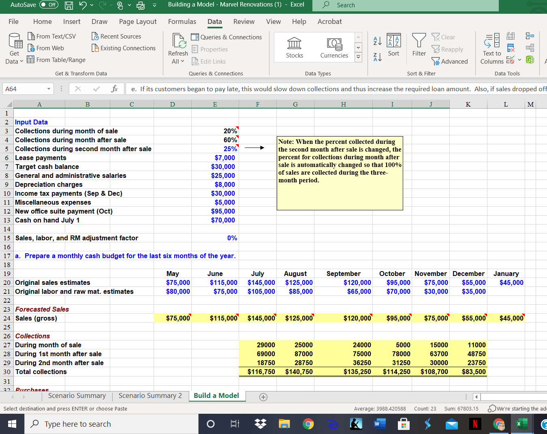Click the Undo arrow icon
Screen dimensions: 547x434
[83, 5]
